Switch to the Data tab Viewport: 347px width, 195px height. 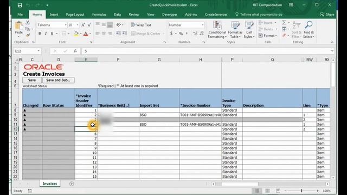117,15
